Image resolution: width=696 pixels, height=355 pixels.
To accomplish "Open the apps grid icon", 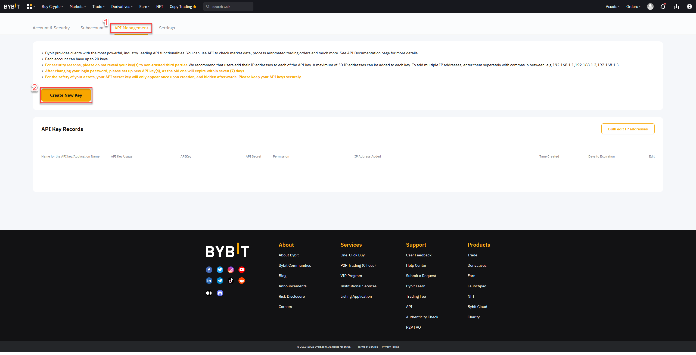I will [x=29, y=6].
